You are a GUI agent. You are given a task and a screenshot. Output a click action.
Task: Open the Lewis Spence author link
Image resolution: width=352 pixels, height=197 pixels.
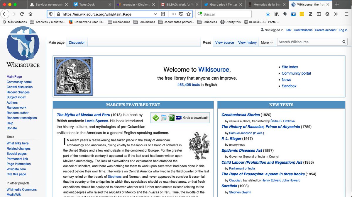[97, 121]
